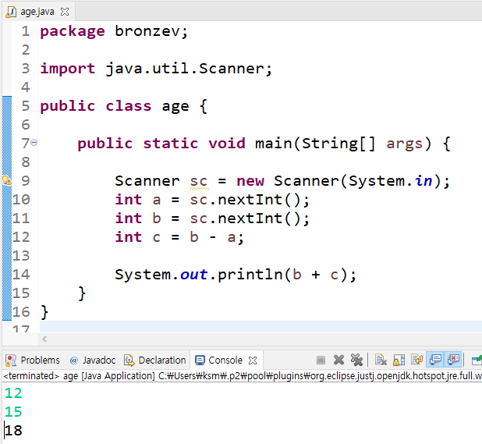
Task: Toggle Show Console on standard output change
Action: [x=435, y=360]
